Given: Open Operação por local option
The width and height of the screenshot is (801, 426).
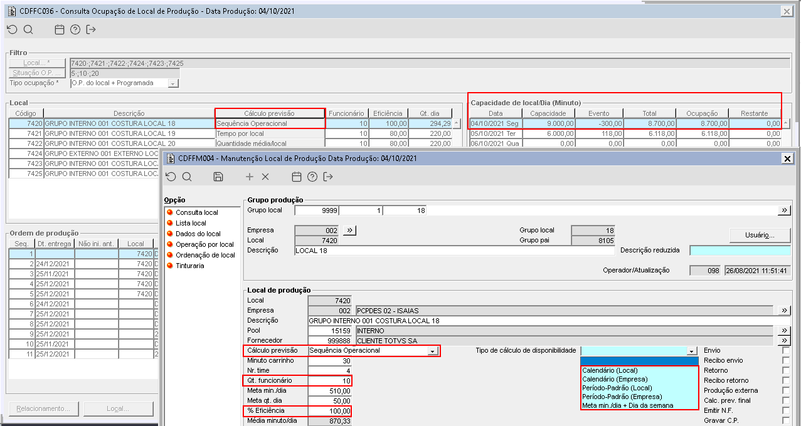Looking at the screenshot, I should pyautogui.click(x=204, y=244).
